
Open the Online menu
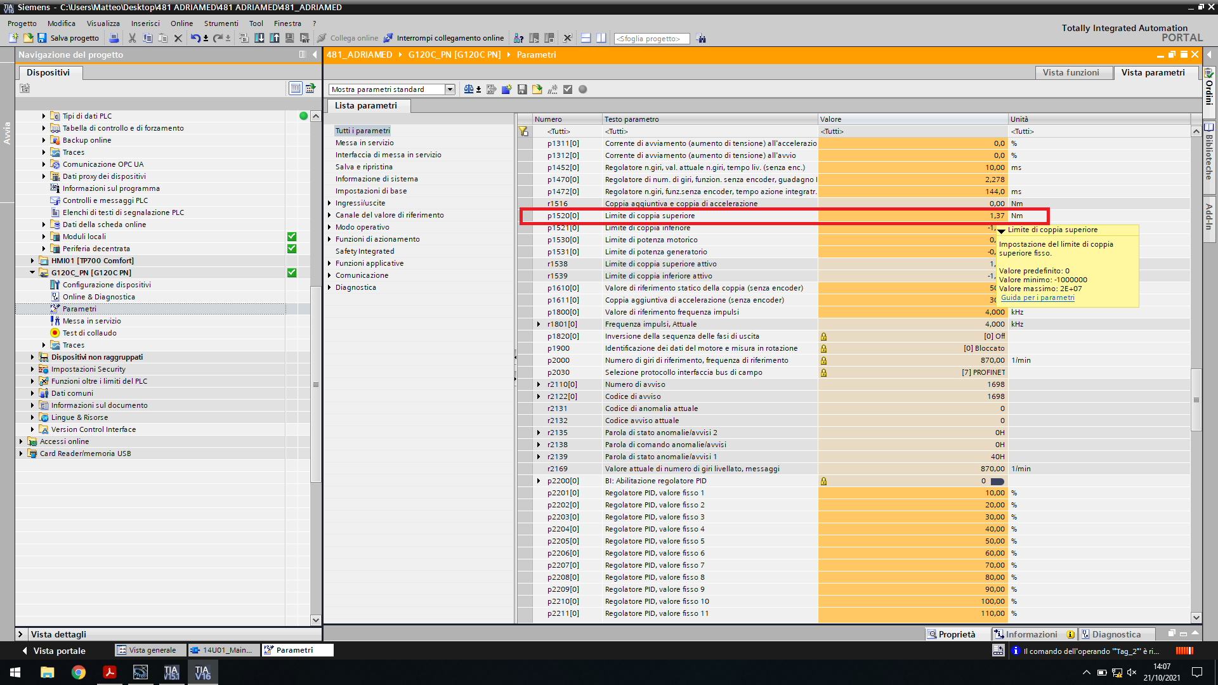click(181, 23)
